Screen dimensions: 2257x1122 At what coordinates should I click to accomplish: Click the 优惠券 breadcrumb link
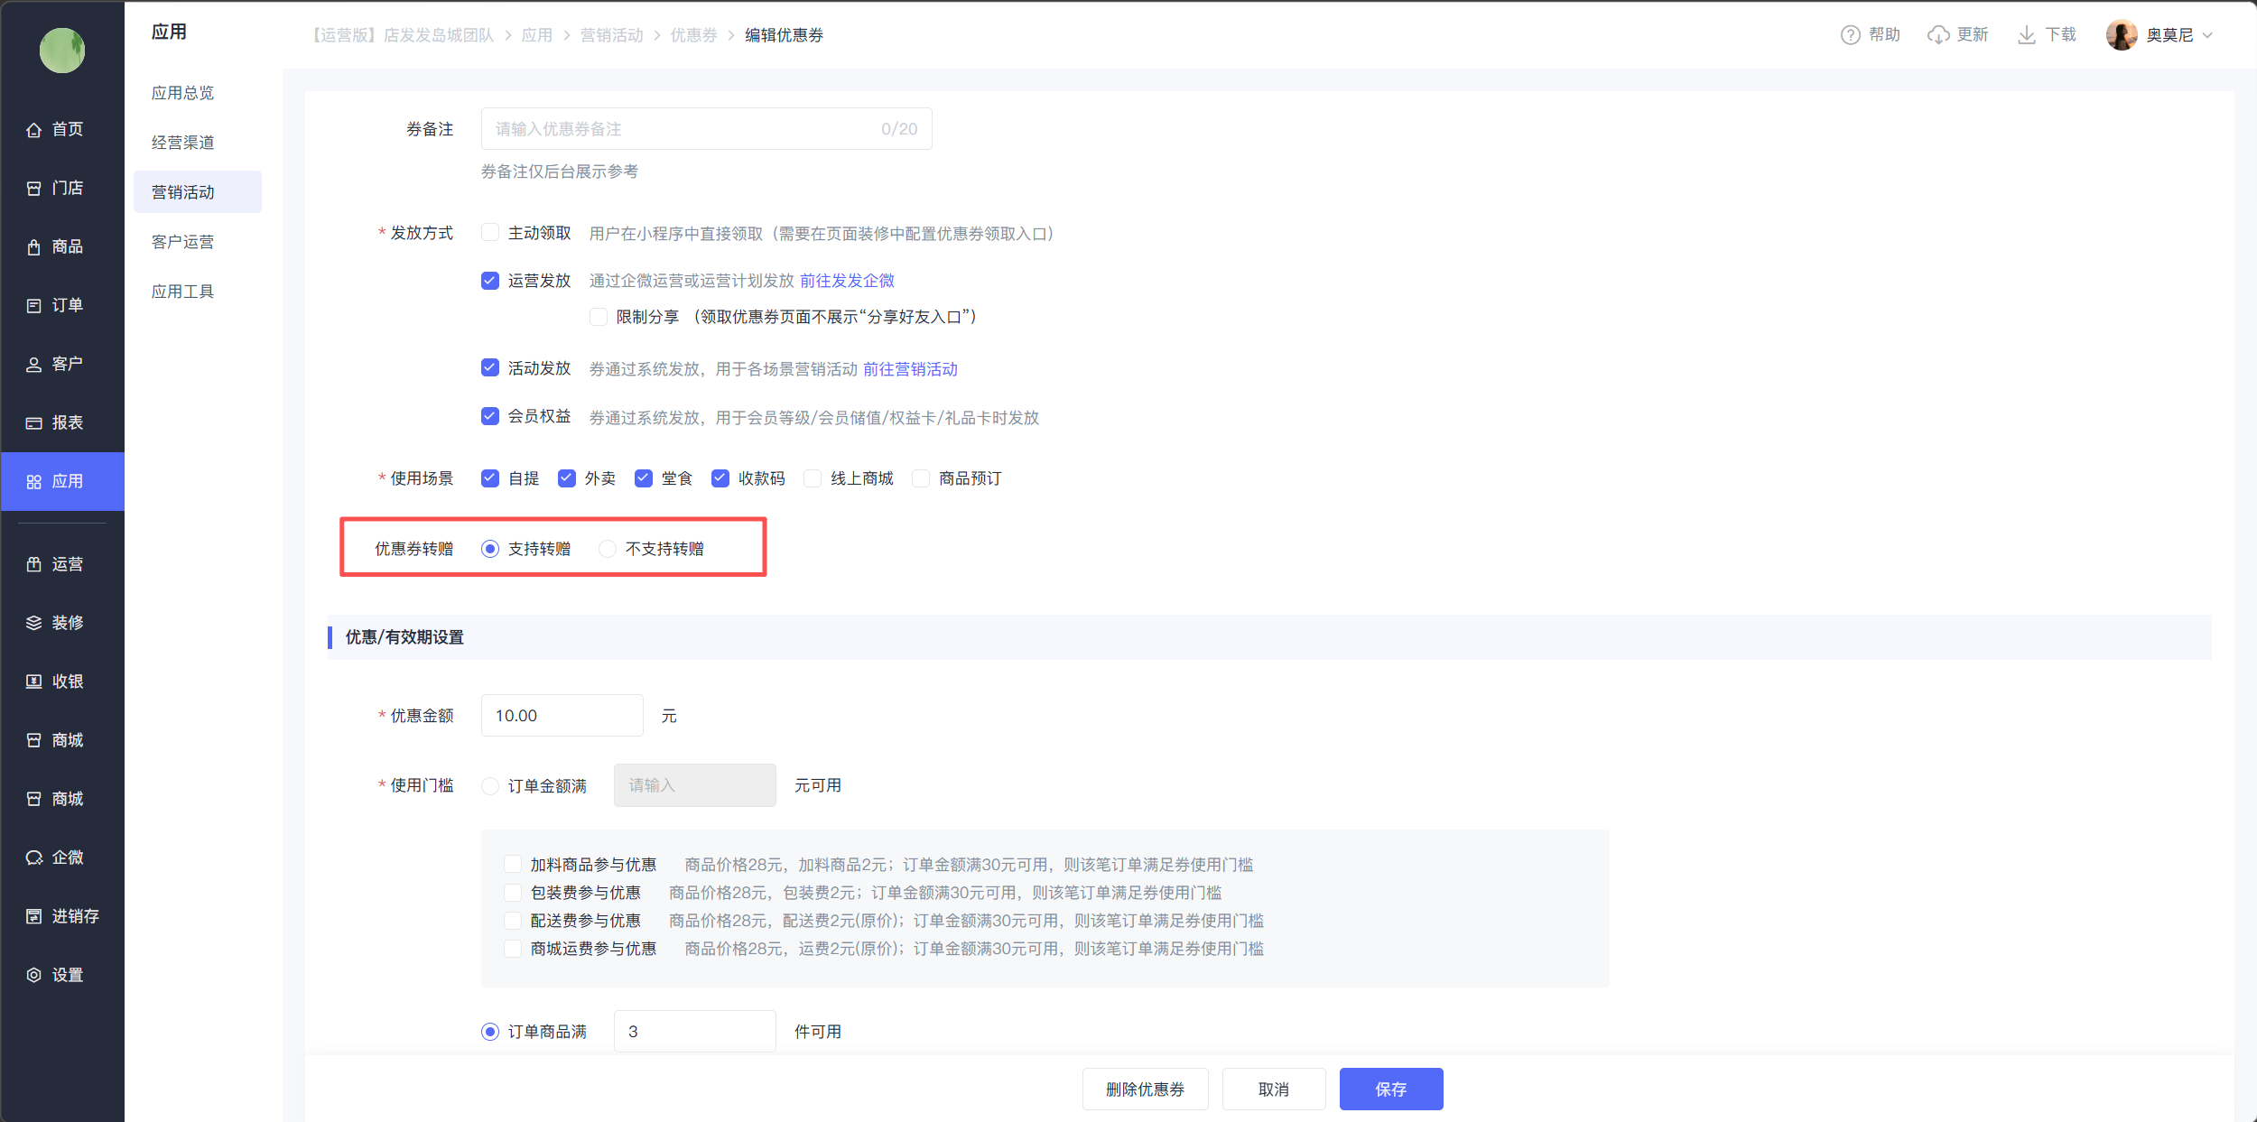point(693,35)
